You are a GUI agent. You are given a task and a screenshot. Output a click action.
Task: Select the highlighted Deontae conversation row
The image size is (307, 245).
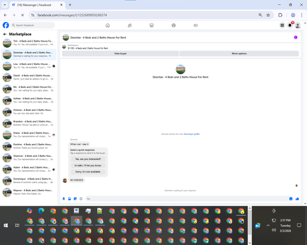click(29, 55)
